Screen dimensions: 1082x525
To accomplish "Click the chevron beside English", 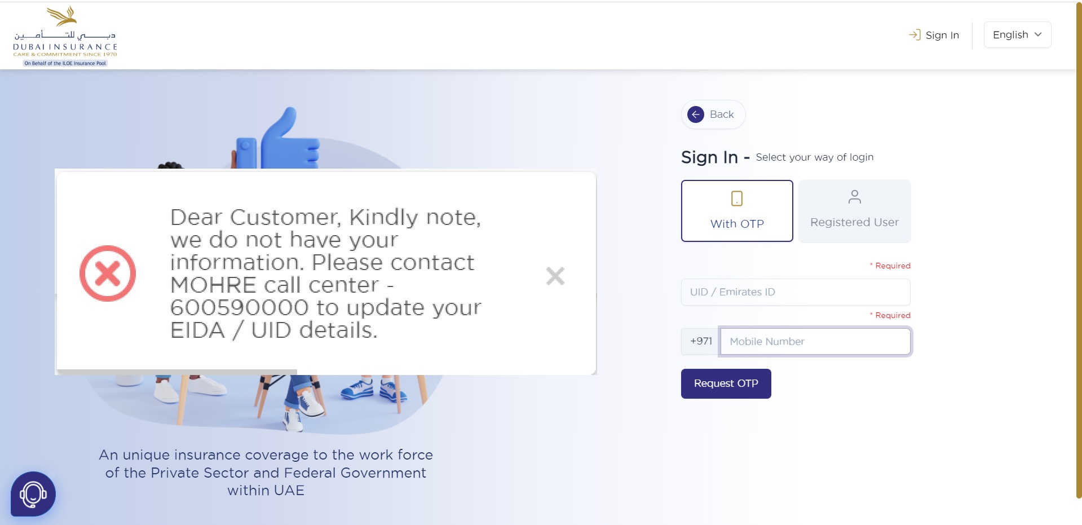I will (x=1038, y=35).
